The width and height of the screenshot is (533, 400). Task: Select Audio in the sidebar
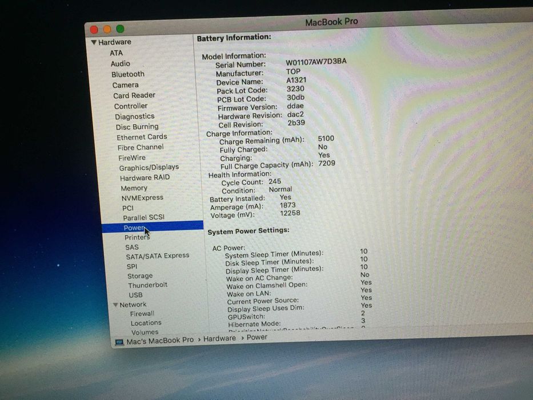point(121,63)
